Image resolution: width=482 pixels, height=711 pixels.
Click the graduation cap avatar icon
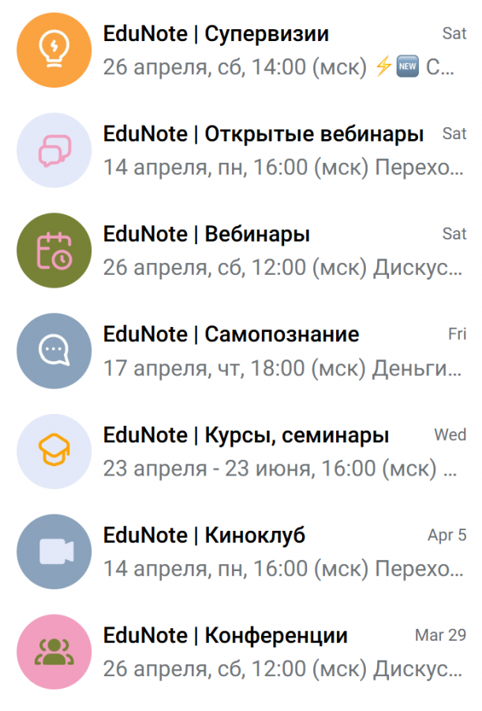pos(54,451)
